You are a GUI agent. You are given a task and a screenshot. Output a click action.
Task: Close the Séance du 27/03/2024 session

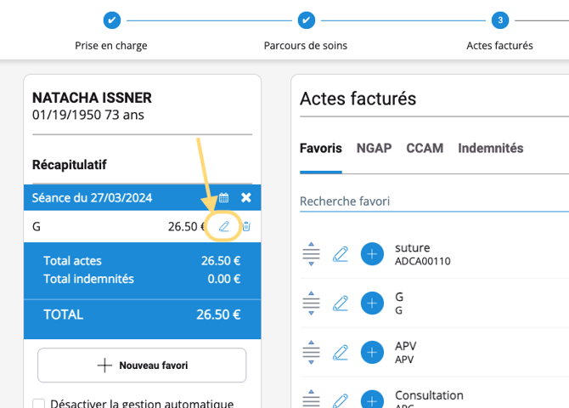point(246,197)
